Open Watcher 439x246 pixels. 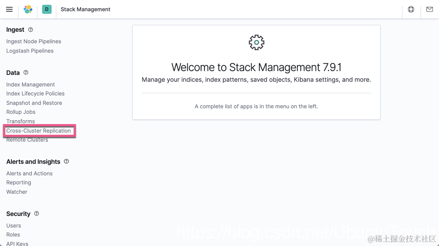click(17, 192)
